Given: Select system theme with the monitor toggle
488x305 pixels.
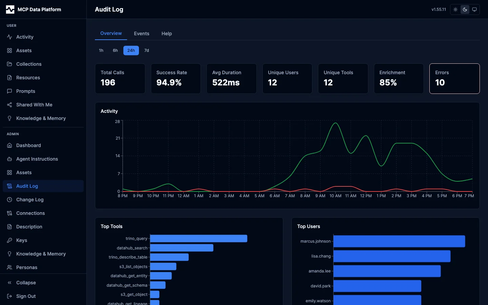Looking at the screenshot, I should (474, 9).
